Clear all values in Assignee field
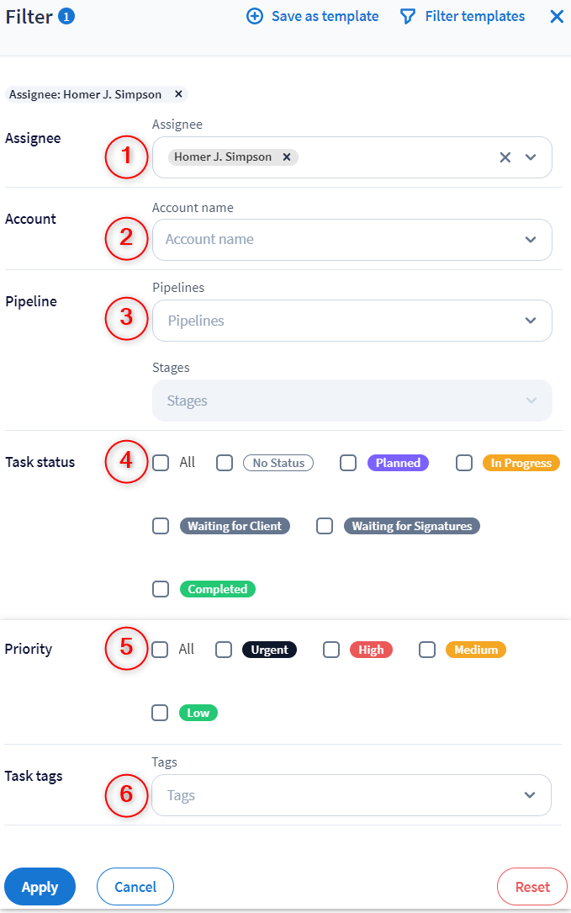The height and width of the screenshot is (913, 571). tap(505, 157)
